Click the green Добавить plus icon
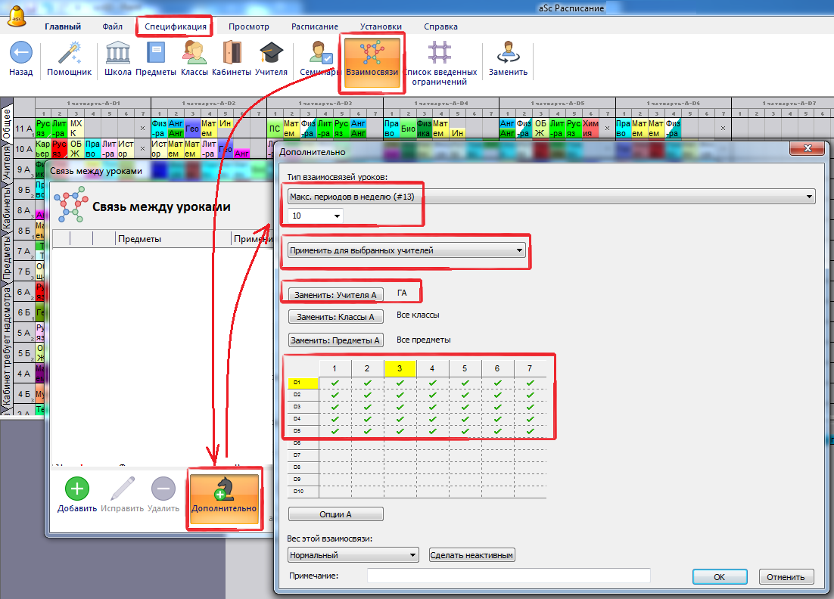 [77, 489]
